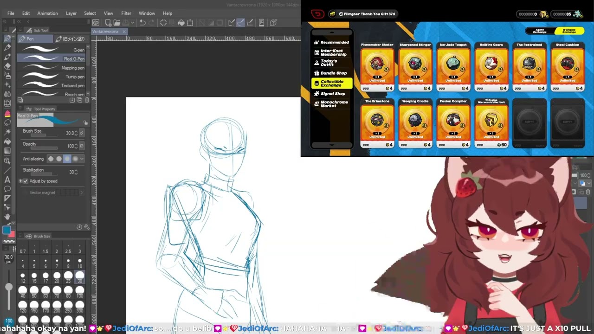Expand the Anti-aliasing options dropdown
Screen dimensions: 594x334
click(x=82, y=159)
